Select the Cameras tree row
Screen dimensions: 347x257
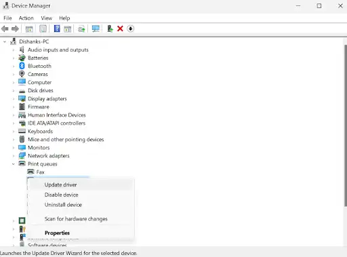tap(38, 74)
